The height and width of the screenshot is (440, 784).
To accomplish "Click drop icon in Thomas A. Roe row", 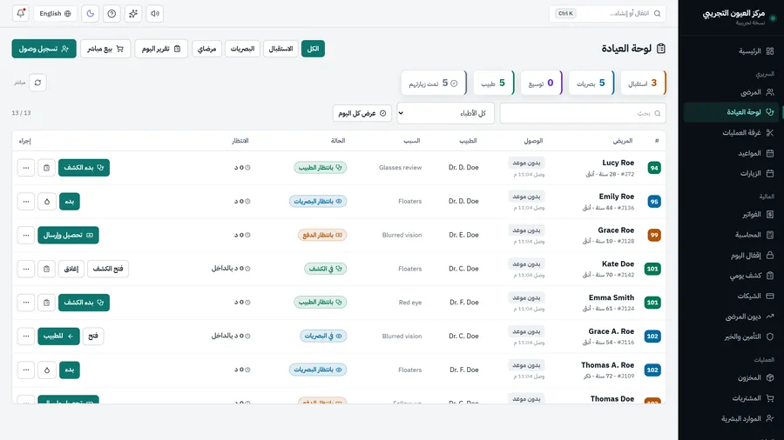I will point(47,370).
